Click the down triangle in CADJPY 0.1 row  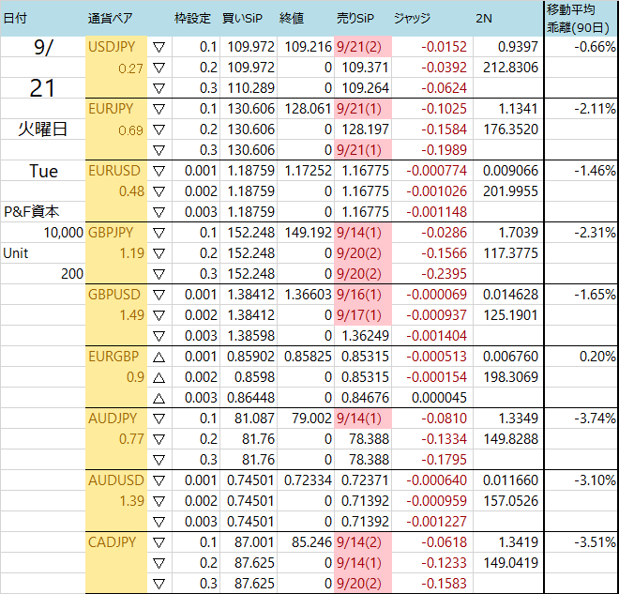pos(159,542)
